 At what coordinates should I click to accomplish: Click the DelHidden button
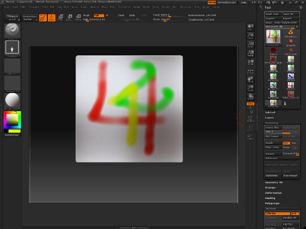tap(273, 176)
